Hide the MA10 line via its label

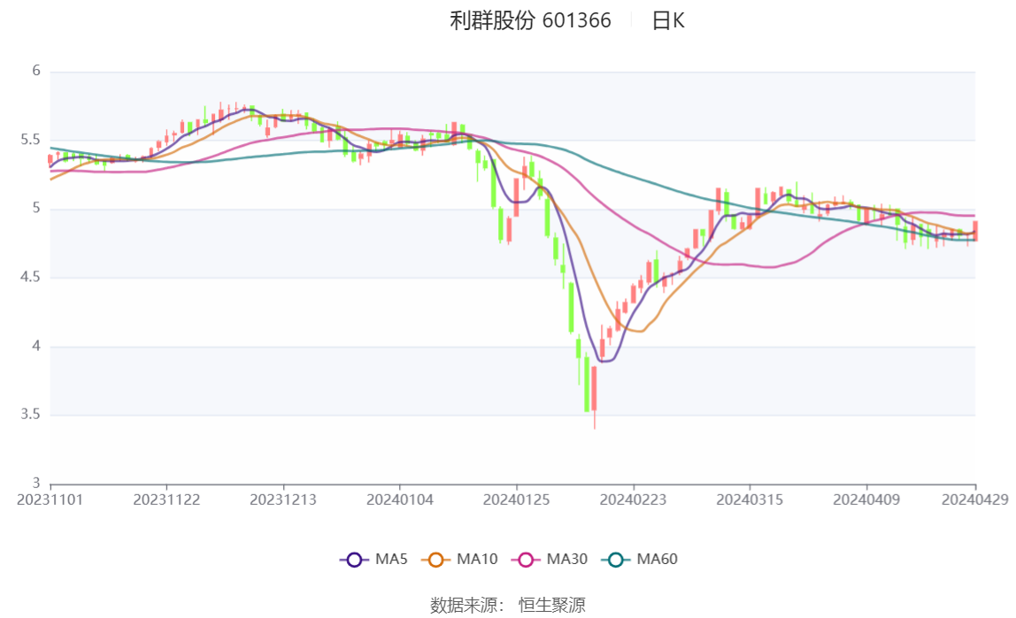point(477,559)
